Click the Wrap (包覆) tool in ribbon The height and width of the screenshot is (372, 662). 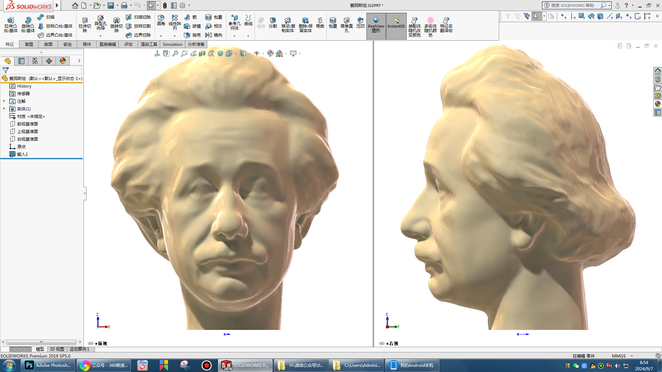[214, 17]
